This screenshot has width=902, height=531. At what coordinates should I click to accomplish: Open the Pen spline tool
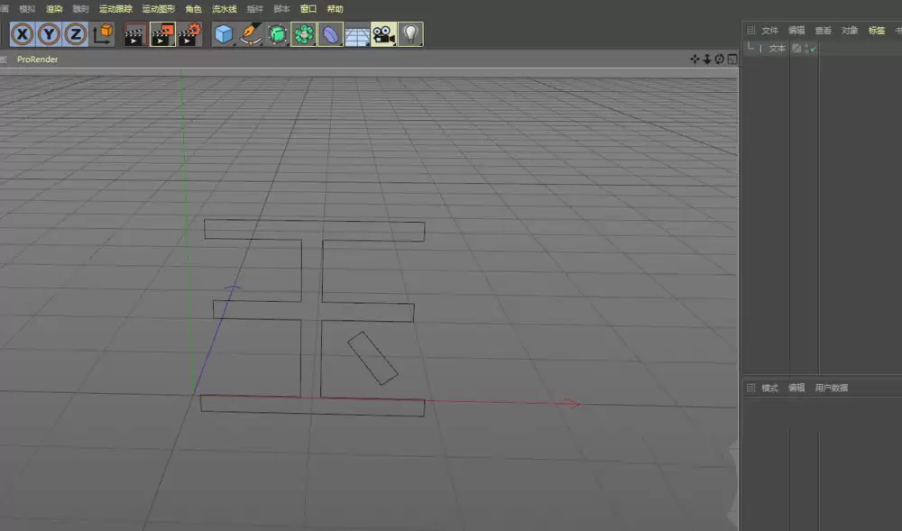250,33
